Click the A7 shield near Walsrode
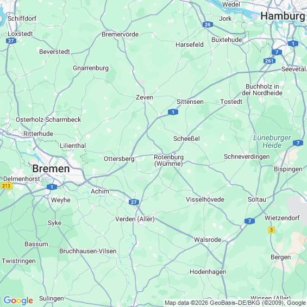This screenshot has width=307, height=307. (249, 221)
